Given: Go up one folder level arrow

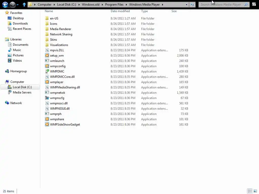Looking at the screenshot, I should click(24, 5).
